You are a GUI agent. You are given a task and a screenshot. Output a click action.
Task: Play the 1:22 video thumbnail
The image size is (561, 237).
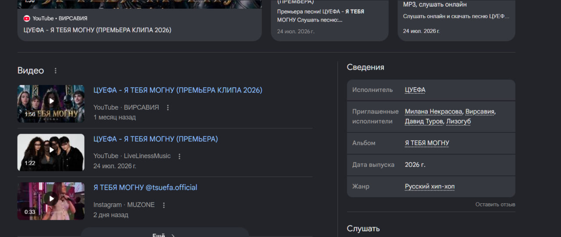click(x=51, y=152)
